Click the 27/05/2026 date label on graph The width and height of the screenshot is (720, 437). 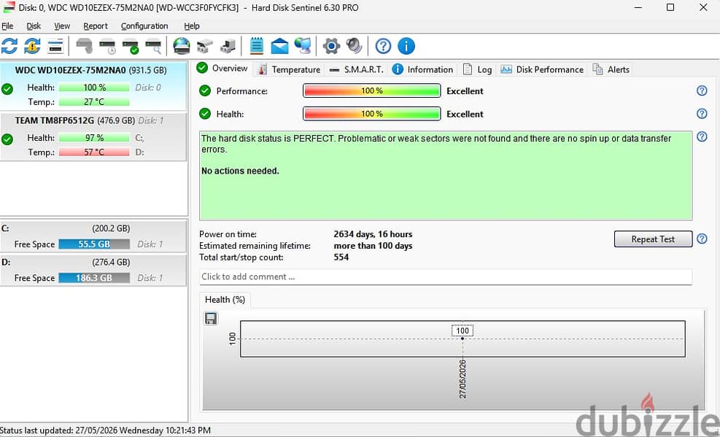(x=462, y=379)
